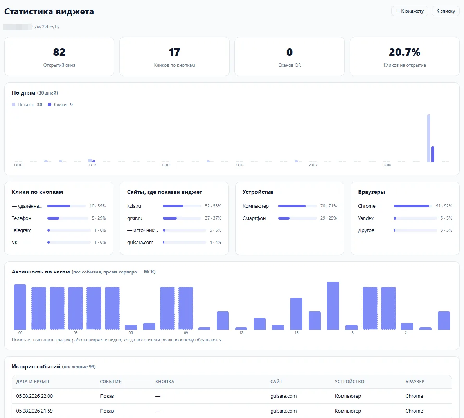
Task: Click the Телефон progress bar row
Action: click(59, 218)
